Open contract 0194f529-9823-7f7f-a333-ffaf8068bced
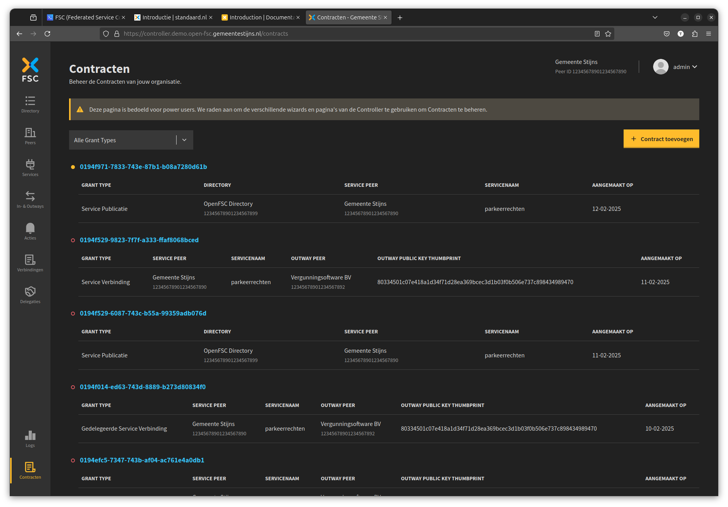 click(139, 240)
